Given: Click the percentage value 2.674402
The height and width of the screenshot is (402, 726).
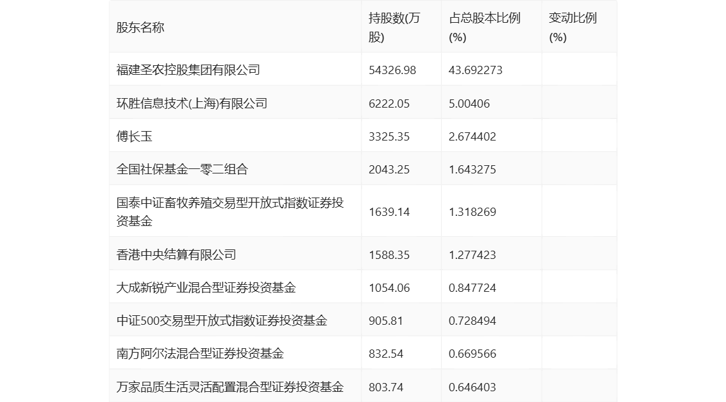Looking at the screenshot, I should (472, 137).
